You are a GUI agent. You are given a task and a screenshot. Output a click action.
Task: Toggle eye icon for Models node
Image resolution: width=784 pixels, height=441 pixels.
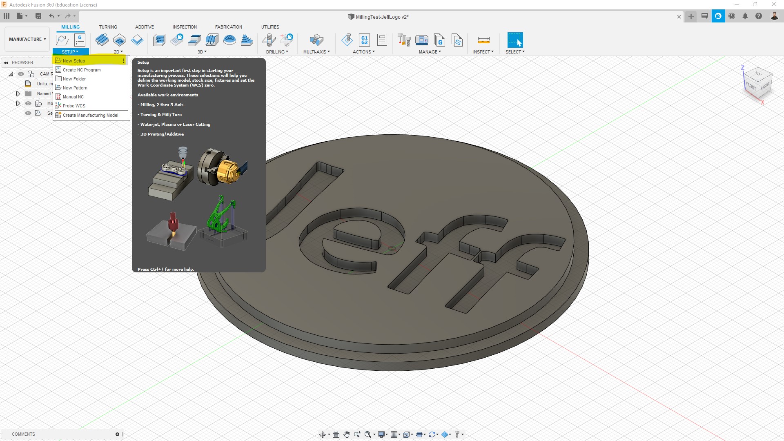(x=28, y=103)
